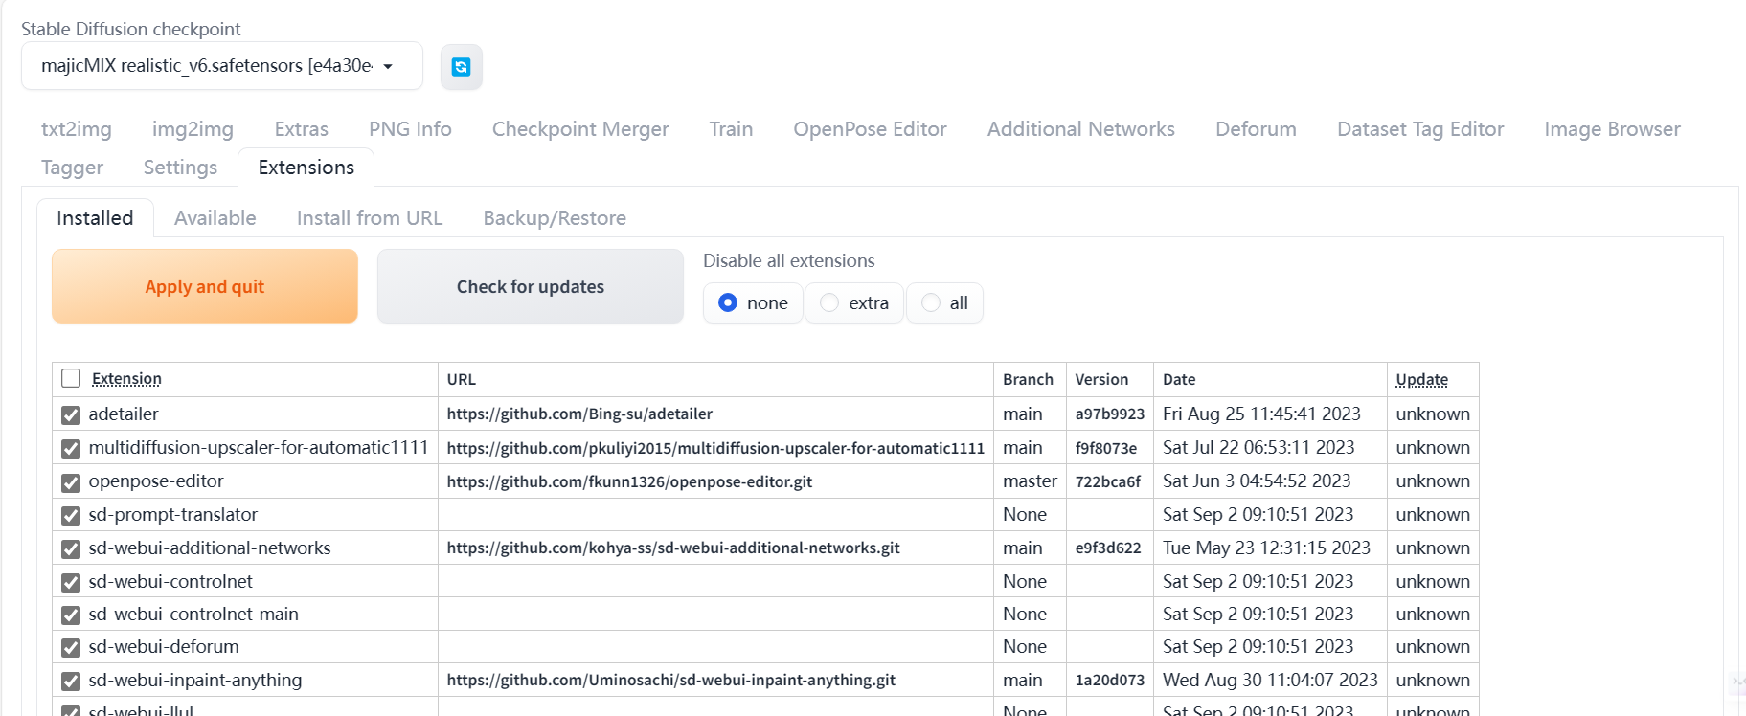Uncheck the sd-prompt-translator checkbox
This screenshot has width=1746, height=716.
click(71, 515)
